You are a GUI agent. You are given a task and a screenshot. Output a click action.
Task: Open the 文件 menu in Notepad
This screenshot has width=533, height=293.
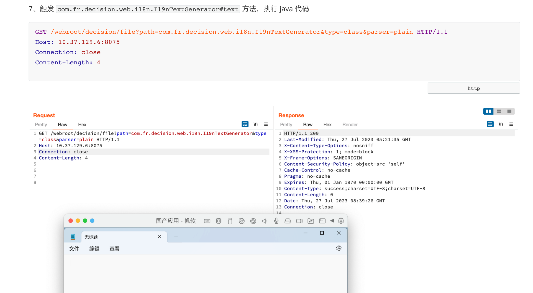click(74, 249)
